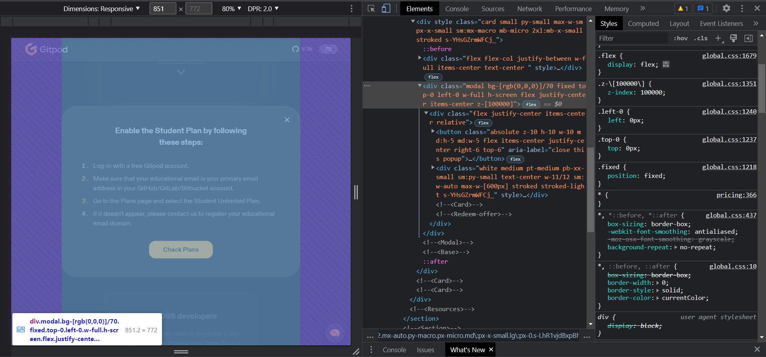Toggle the :hov element state button

click(681, 38)
